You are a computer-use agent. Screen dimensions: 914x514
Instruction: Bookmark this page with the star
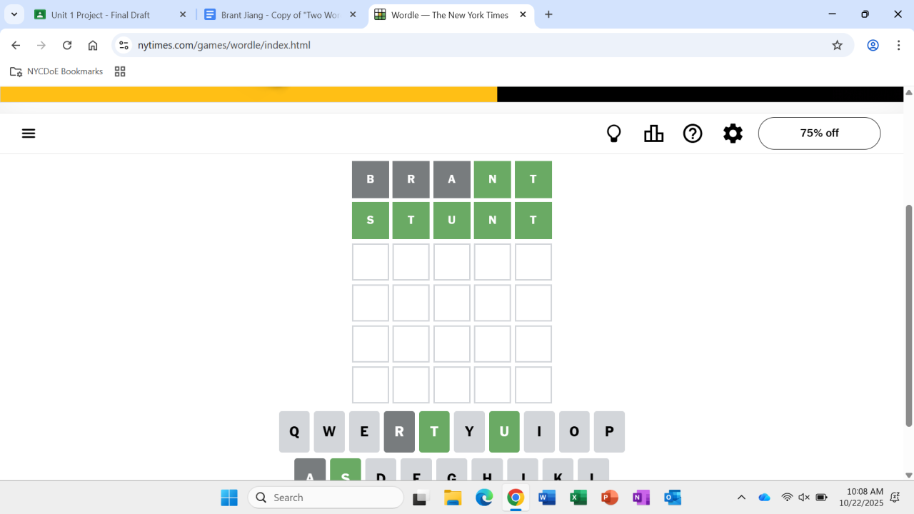click(x=838, y=45)
